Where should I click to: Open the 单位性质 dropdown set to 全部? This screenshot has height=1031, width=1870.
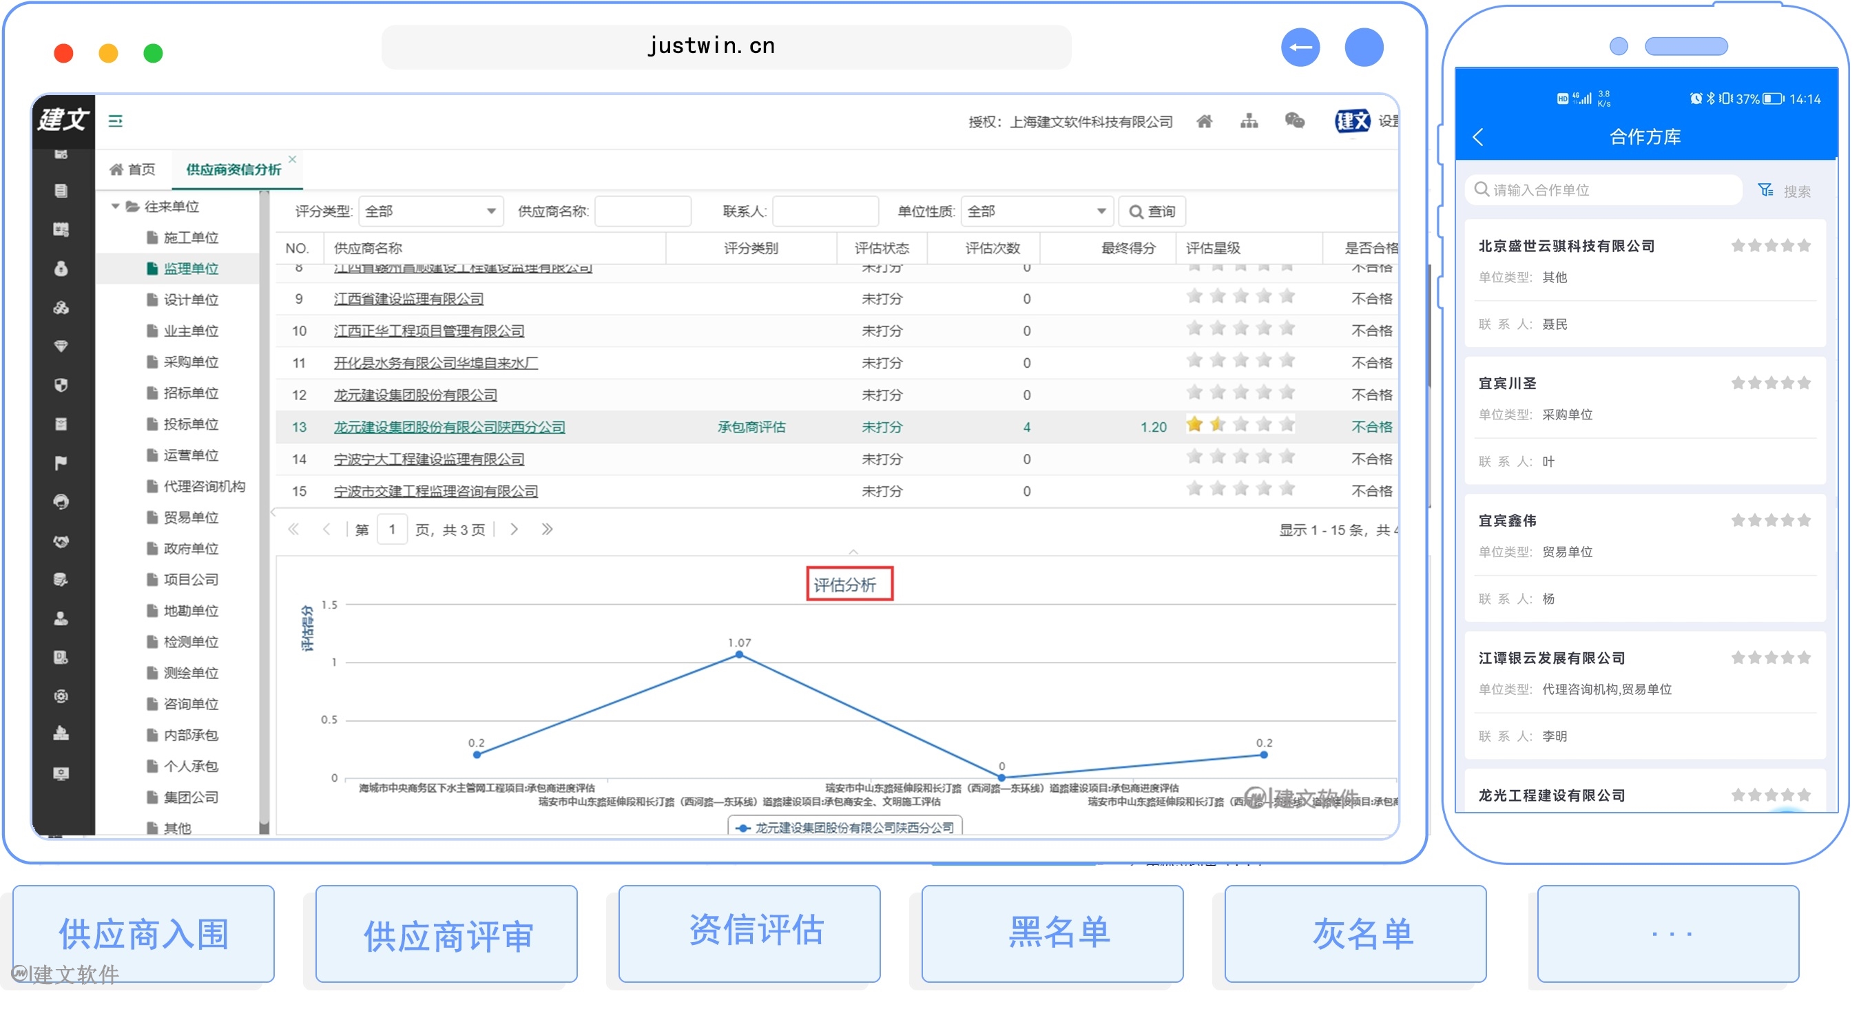1037,211
